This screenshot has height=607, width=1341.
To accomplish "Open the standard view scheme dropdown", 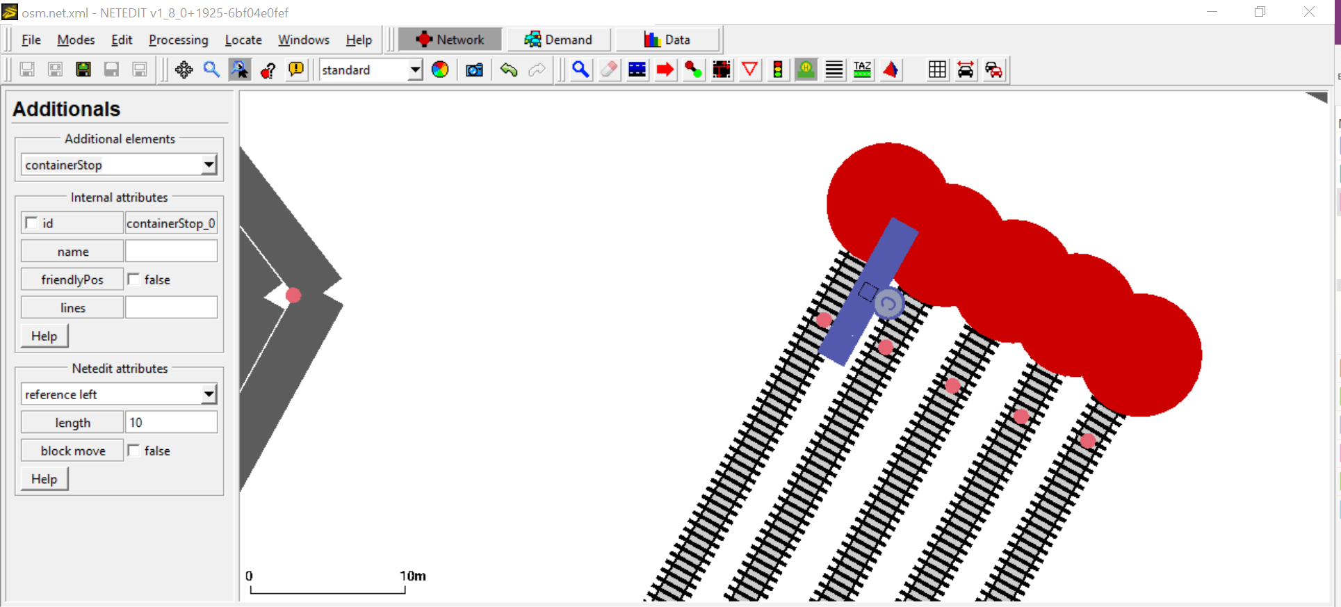I will click(415, 70).
